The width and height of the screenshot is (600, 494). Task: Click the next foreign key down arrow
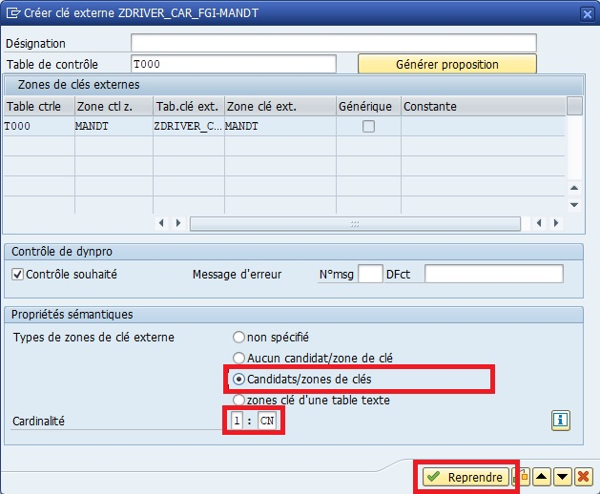tap(564, 477)
